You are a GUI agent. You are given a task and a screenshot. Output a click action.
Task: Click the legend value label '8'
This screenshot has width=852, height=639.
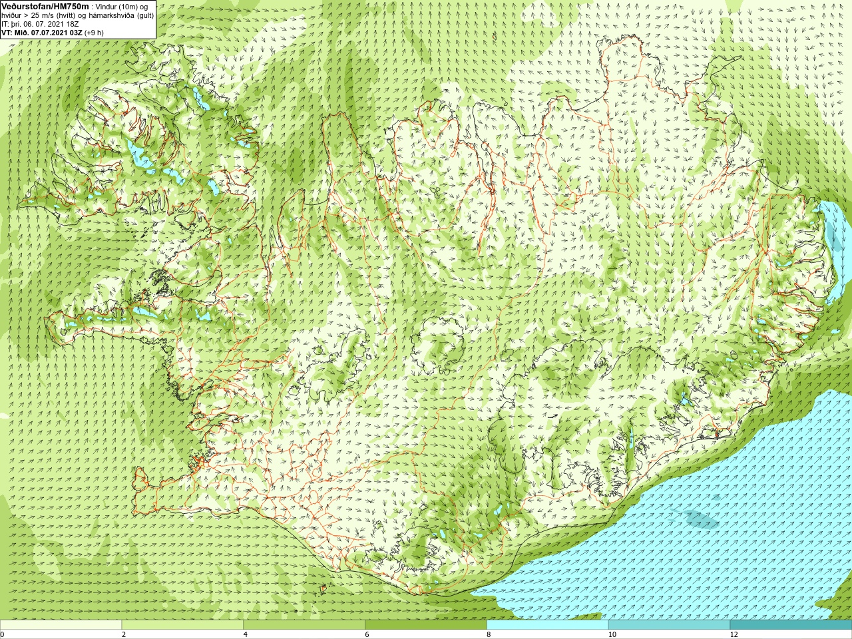click(x=489, y=634)
